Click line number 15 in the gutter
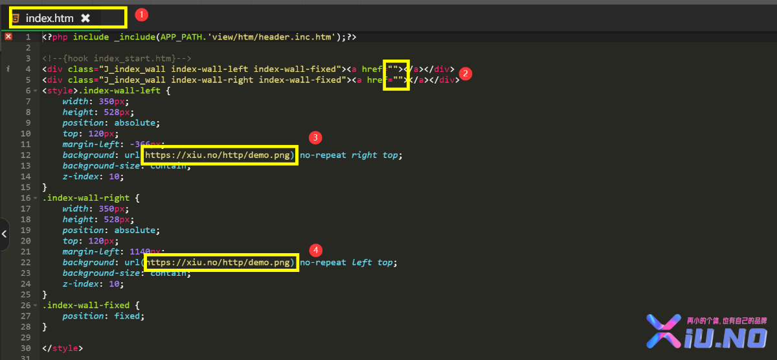Image resolution: width=777 pixels, height=360 pixels. click(x=26, y=187)
